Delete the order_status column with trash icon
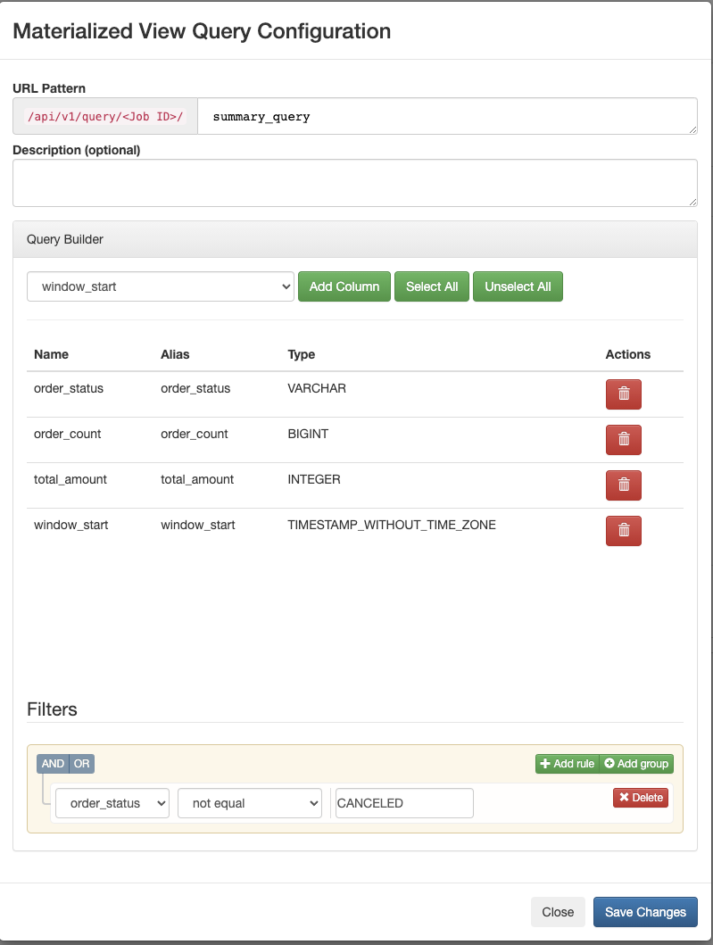 (623, 394)
